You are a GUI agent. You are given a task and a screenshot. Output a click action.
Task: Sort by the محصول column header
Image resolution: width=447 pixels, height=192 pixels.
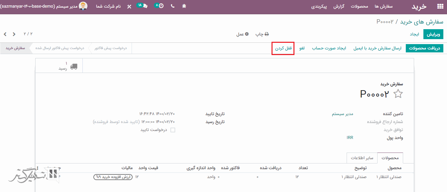[x=394, y=168]
